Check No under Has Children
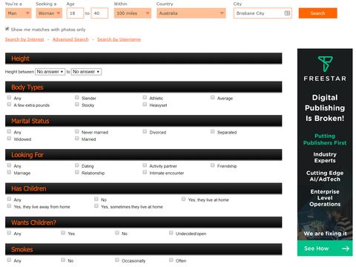Screen dimensions: 356x267 96,199
